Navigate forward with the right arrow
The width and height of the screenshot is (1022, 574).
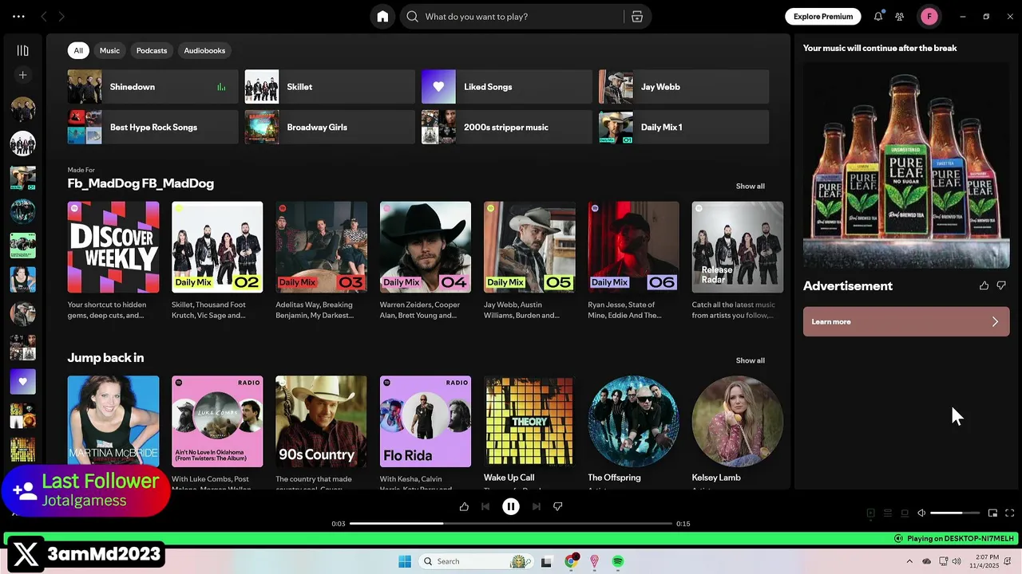[x=61, y=16]
